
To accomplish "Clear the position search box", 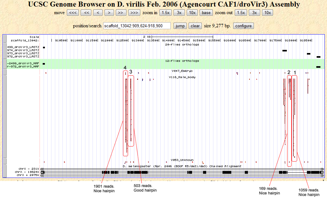I will (x=195, y=26).
